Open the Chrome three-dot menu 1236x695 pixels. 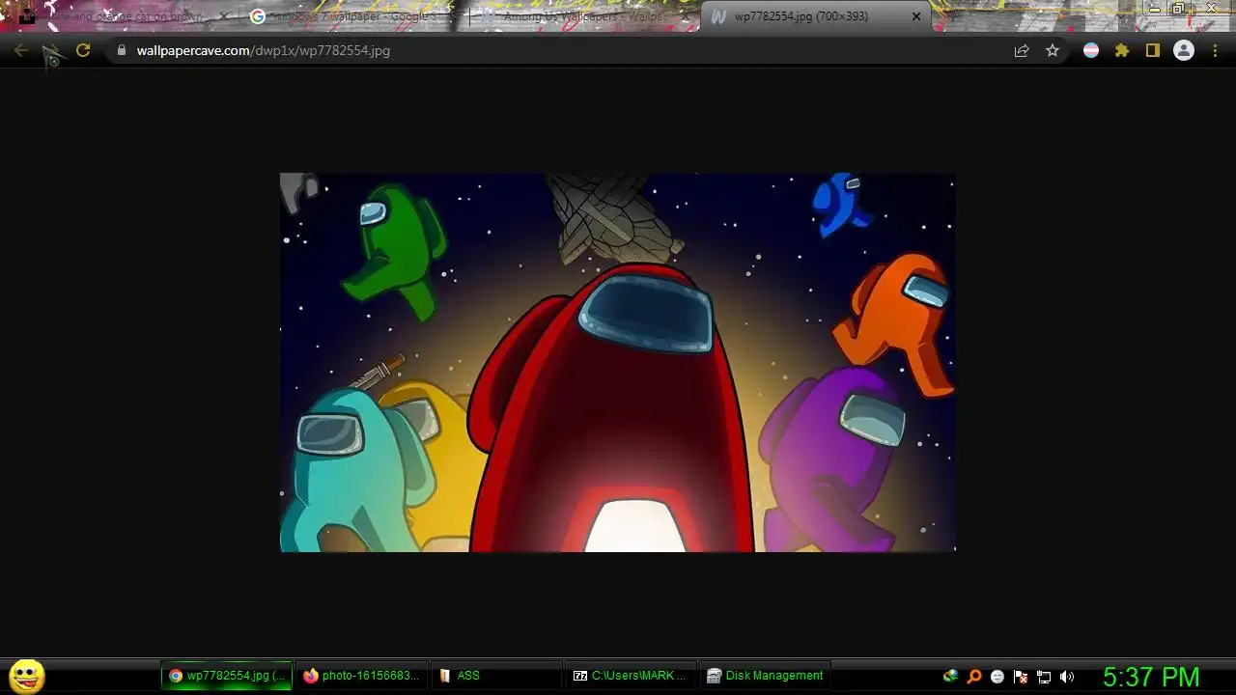click(x=1215, y=50)
